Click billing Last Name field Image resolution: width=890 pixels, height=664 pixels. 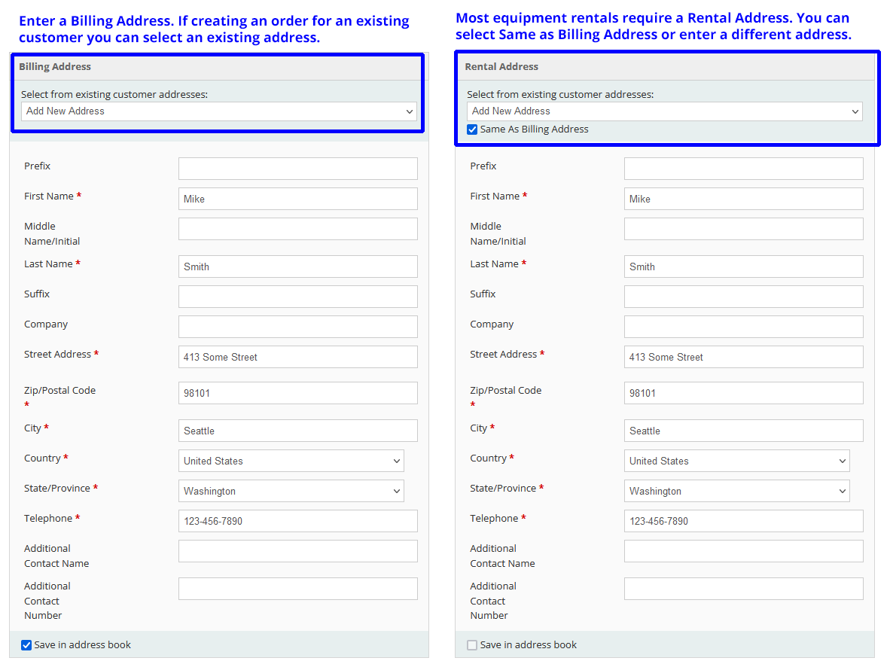[x=297, y=267]
